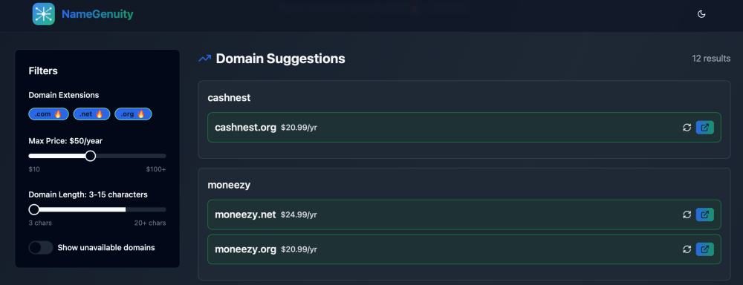Select the cashnest.org domain row
This screenshot has height=285, width=743.
(x=464, y=128)
